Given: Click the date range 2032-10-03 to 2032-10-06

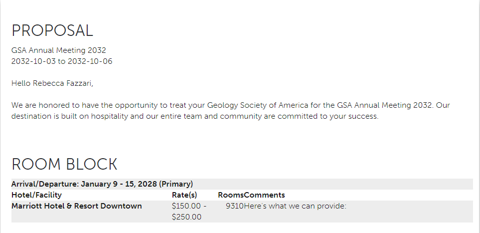Looking at the screenshot, I should (62, 61).
